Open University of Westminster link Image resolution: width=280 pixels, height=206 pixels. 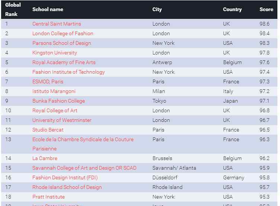[x=62, y=120]
